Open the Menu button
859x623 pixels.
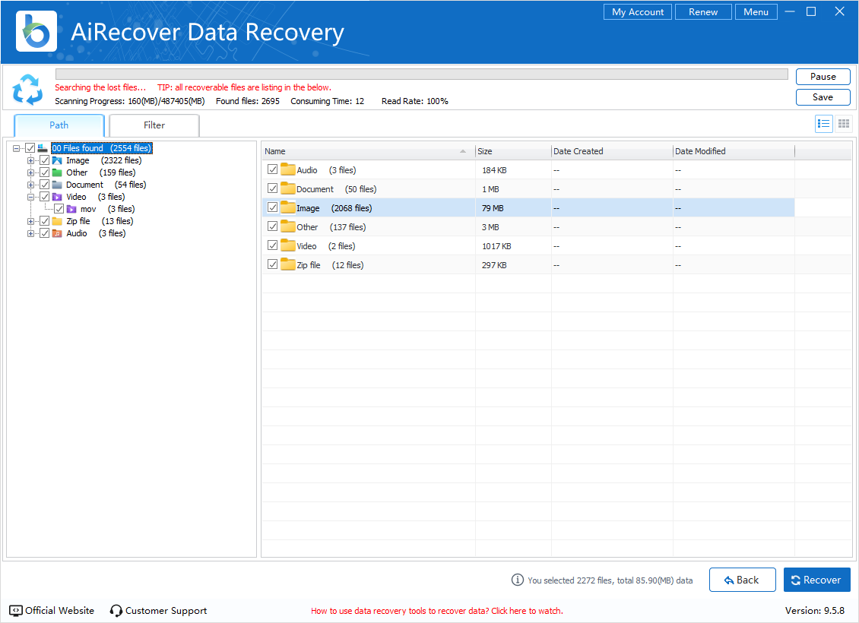click(756, 12)
